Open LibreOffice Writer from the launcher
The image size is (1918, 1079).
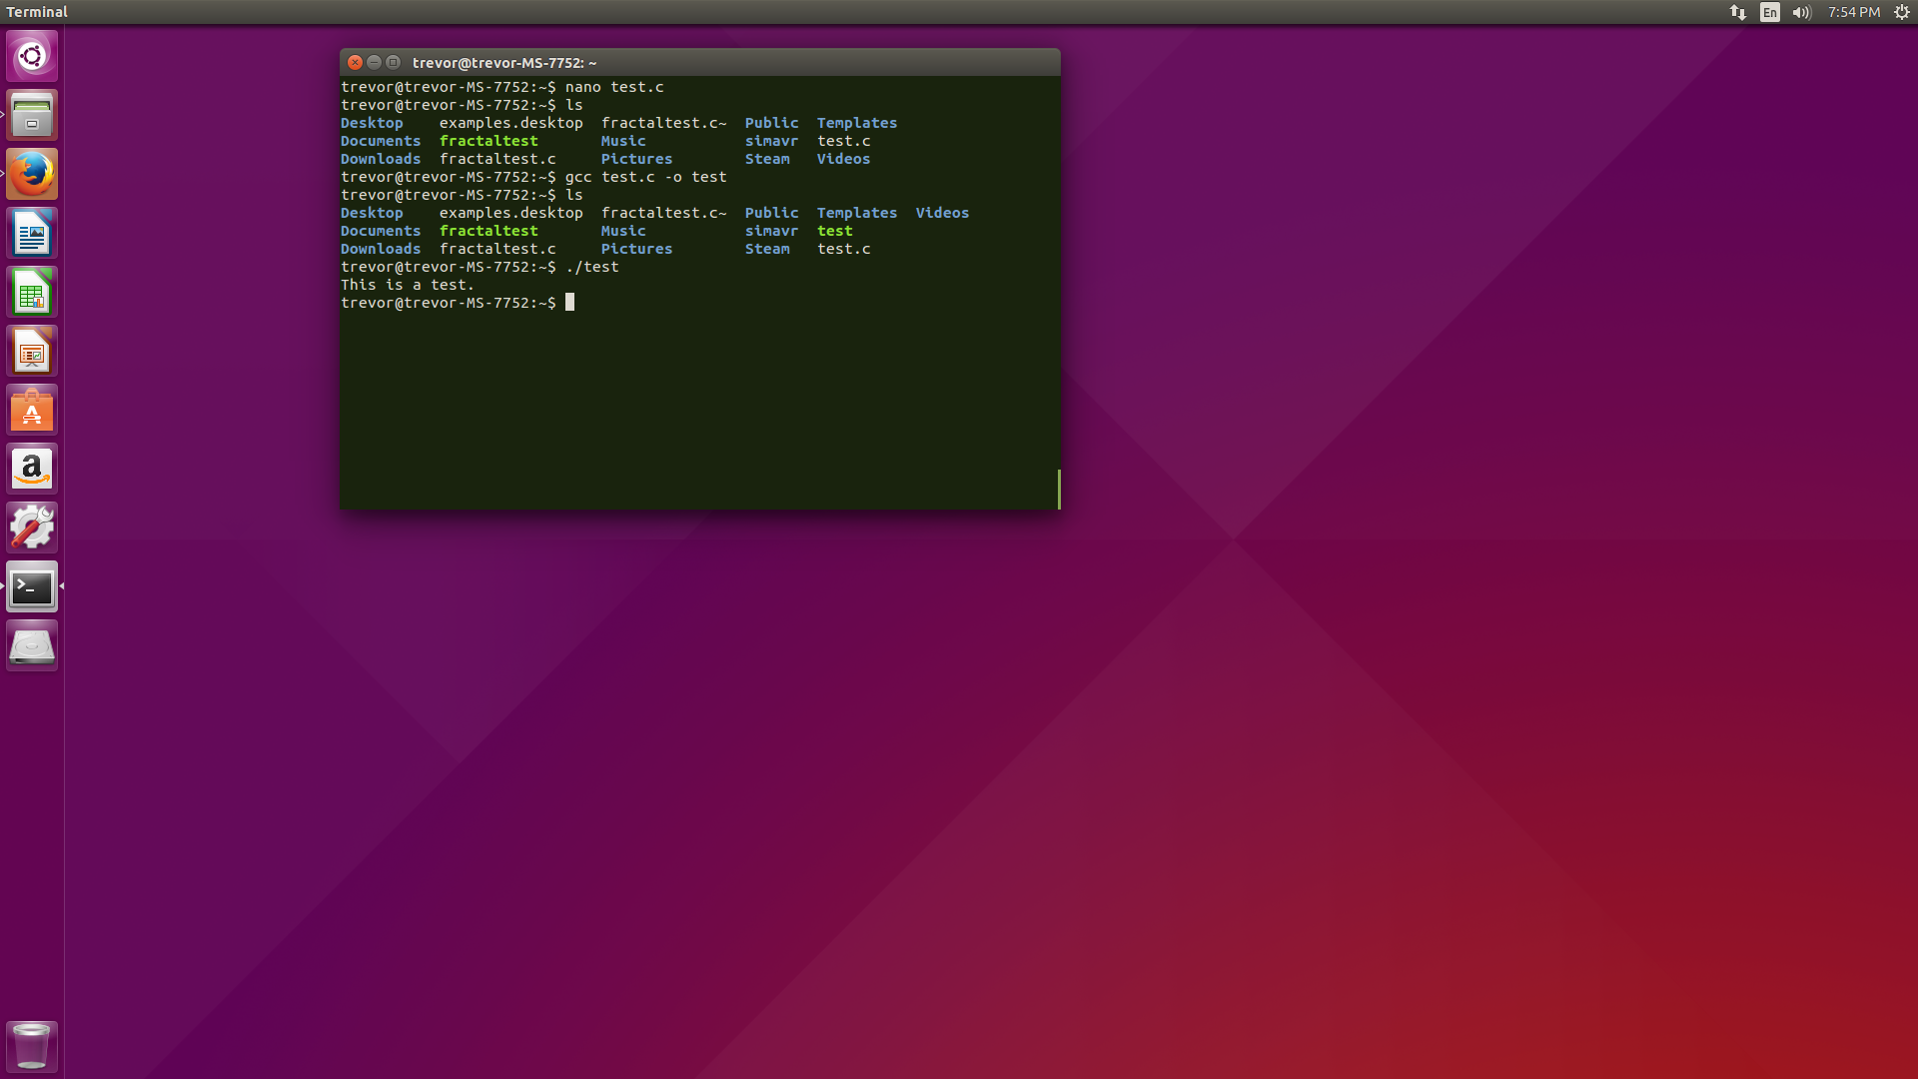[32, 234]
